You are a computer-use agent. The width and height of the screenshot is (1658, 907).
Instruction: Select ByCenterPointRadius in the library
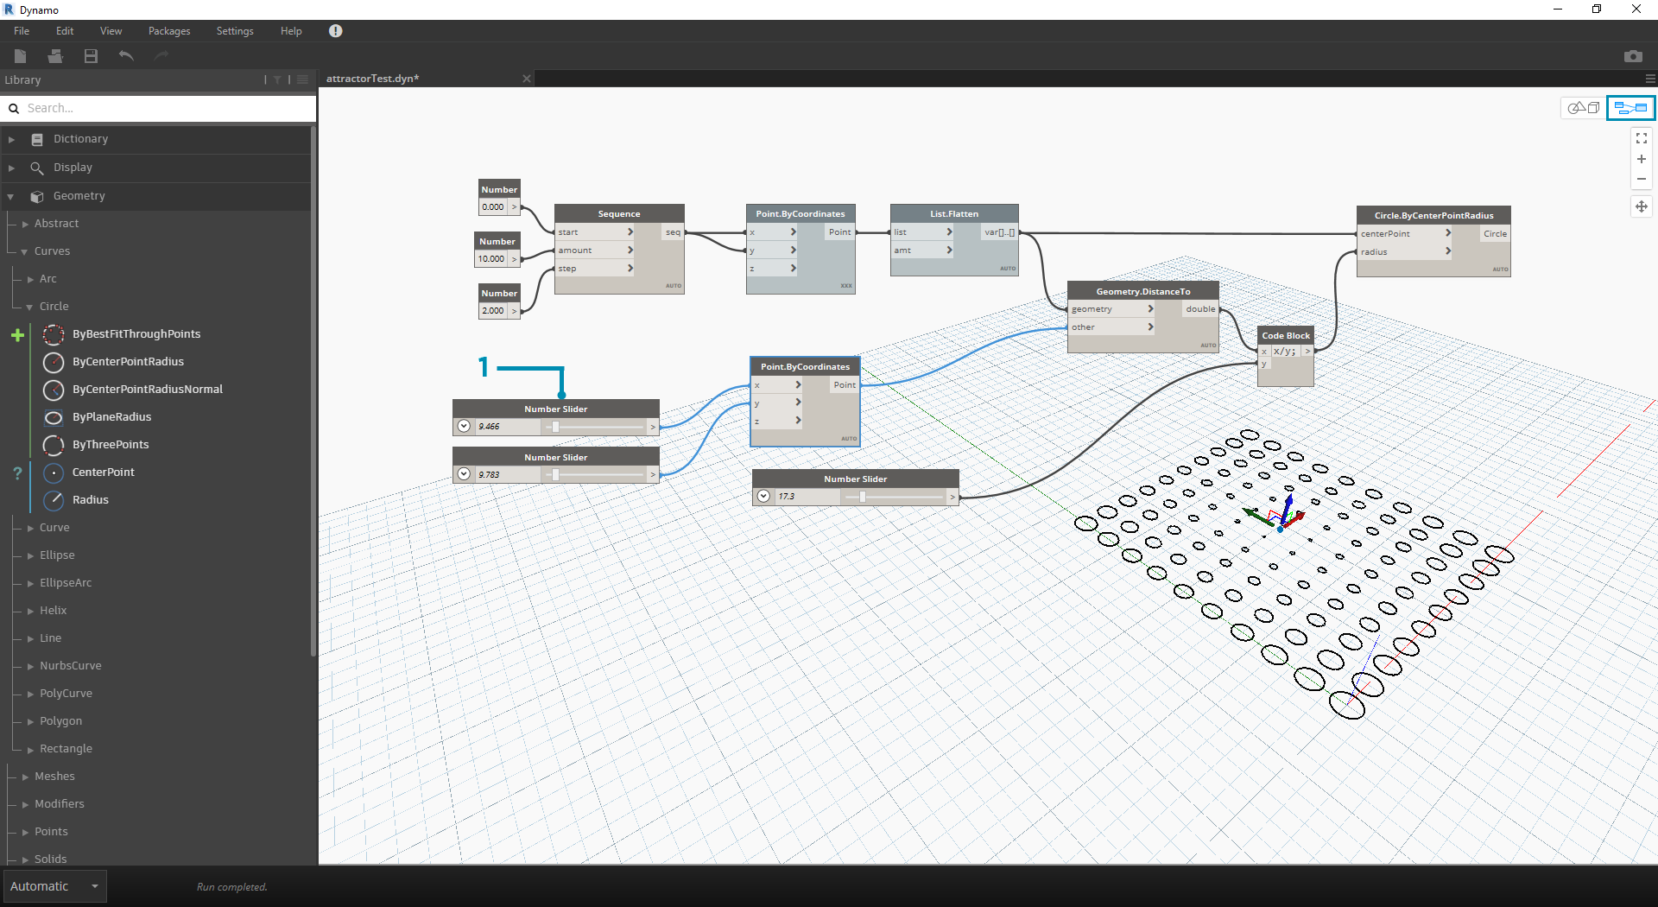pos(128,362)
